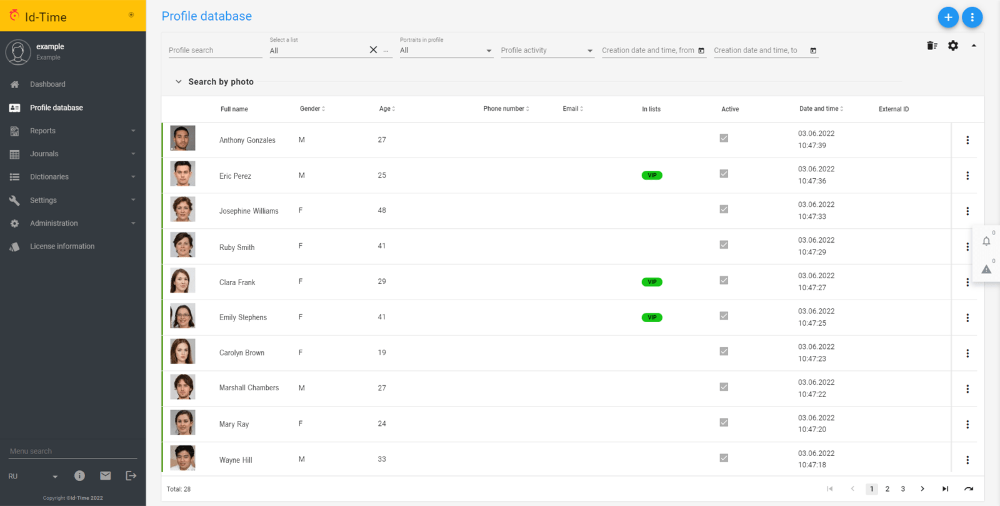Open row actions menu for Anthony Gonzales
Viewport: 1000px width, 506px height.
967,140
